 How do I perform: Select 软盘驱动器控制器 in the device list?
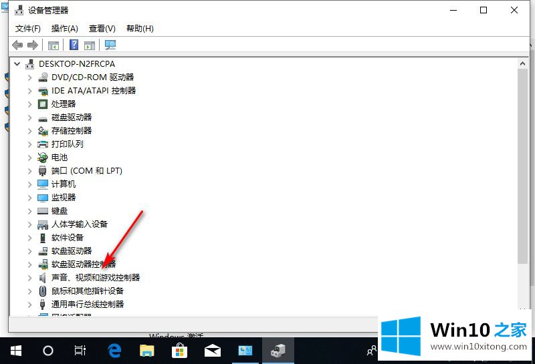83,264
